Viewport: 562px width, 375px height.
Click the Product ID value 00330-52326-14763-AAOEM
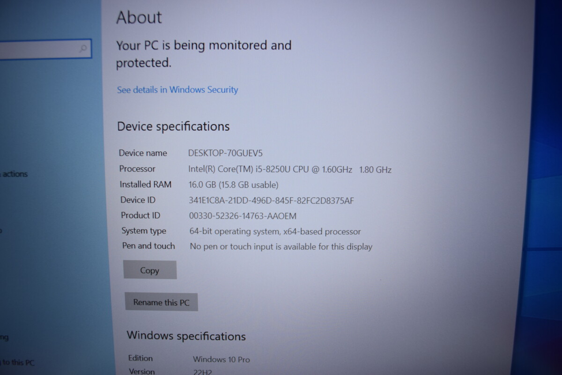coord(243,216)
